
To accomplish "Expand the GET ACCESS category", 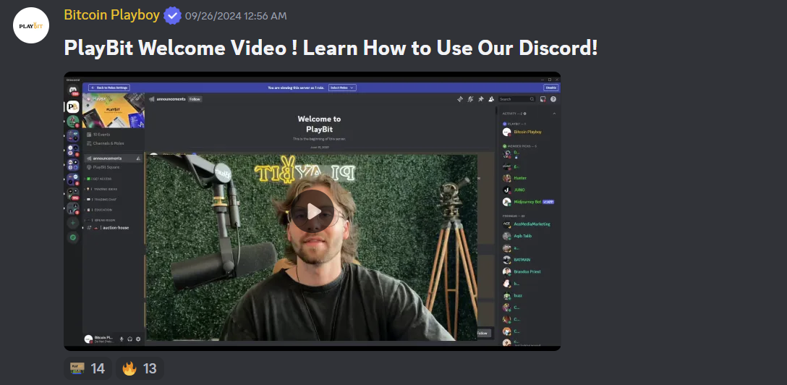I will (99, 179).
